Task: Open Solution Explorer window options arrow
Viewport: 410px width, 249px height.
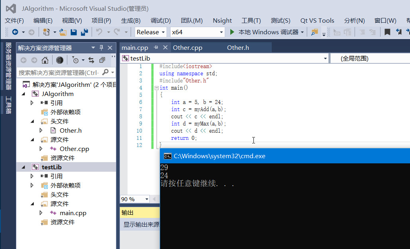Action: point(93,47)
